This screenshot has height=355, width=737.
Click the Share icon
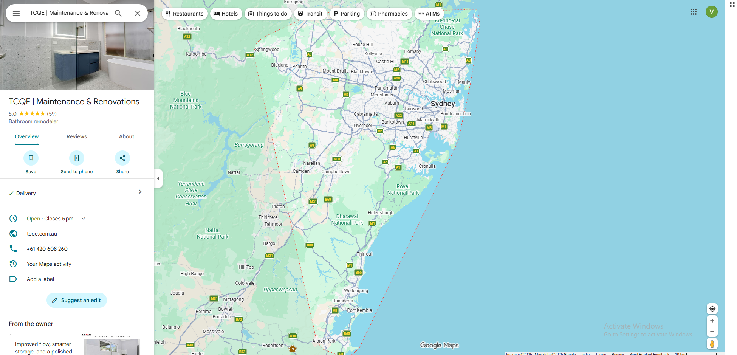click(122, 158)
